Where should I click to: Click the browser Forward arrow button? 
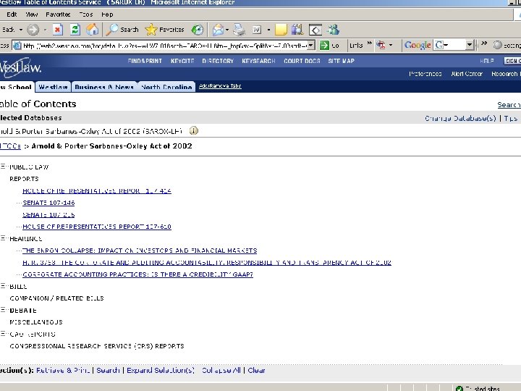click(33, 30)
